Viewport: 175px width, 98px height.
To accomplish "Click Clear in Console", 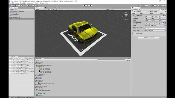I will click(11, 58).
